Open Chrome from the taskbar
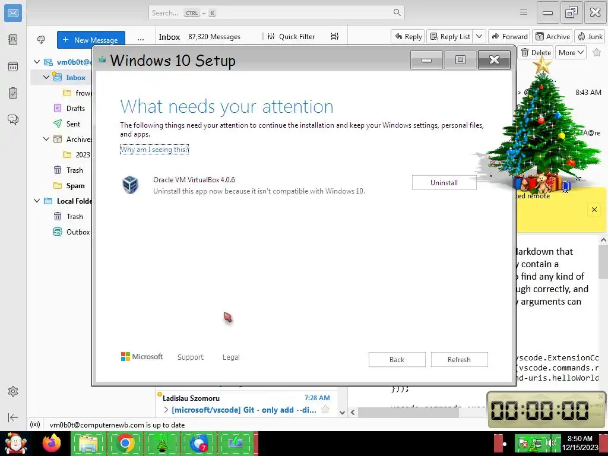The image size is (608, 456). pyautogui.click(x=125, y=443)
